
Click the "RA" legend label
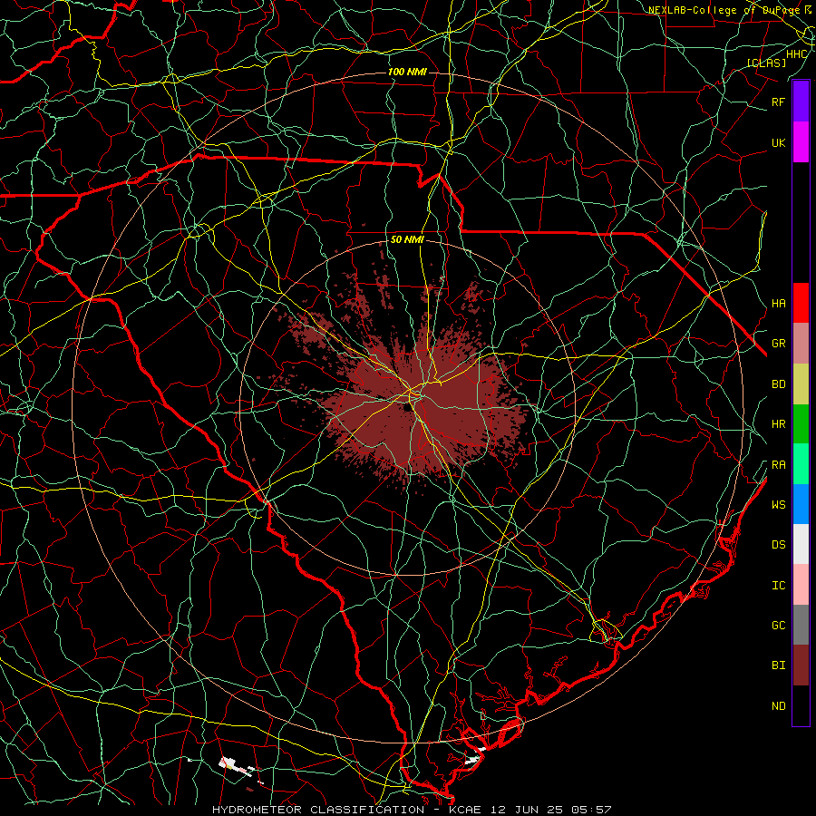(x=778, y=465)
